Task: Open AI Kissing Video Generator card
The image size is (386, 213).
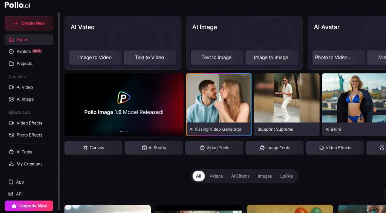Action: 219,105
